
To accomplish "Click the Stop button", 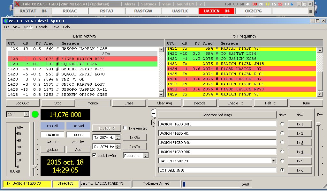I will click(58, 103).
